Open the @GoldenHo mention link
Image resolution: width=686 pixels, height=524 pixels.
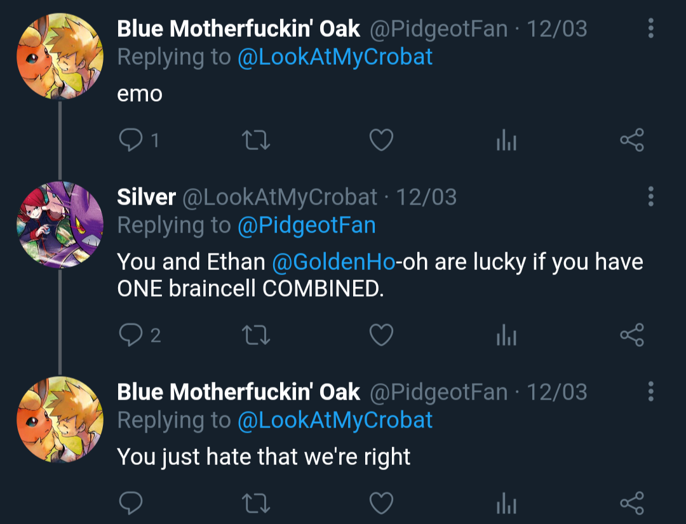(333, 262)
